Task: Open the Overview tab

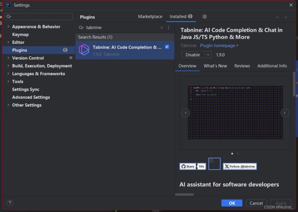Action: (x=187, y=66)
